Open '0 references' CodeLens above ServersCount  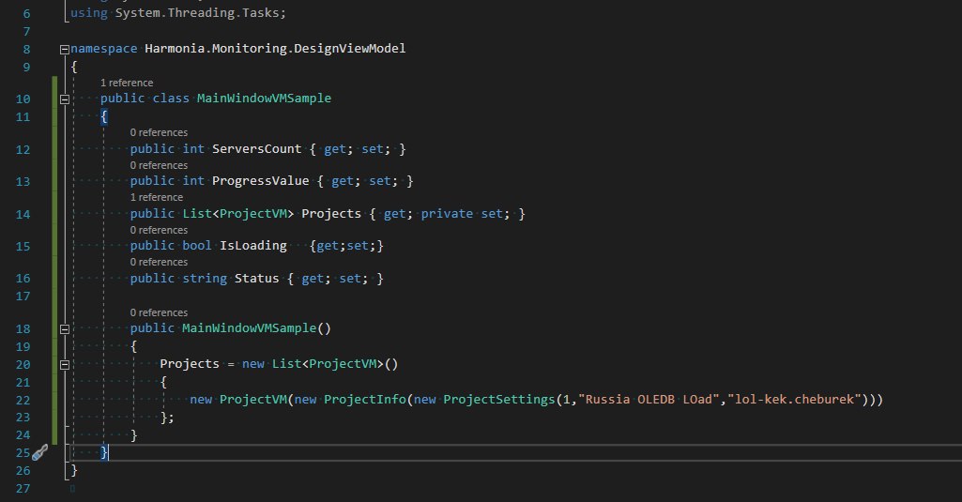[159, 132]
